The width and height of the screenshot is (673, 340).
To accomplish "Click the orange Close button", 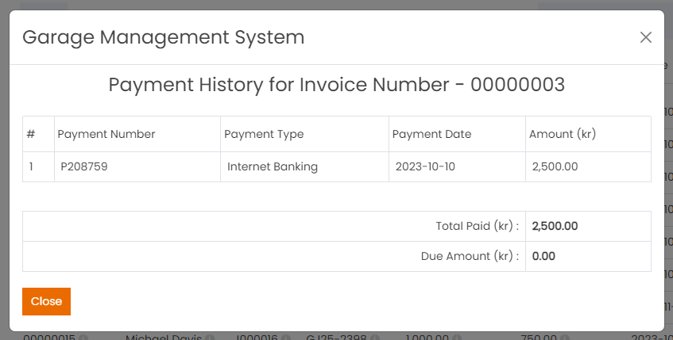I will [46, 301].
